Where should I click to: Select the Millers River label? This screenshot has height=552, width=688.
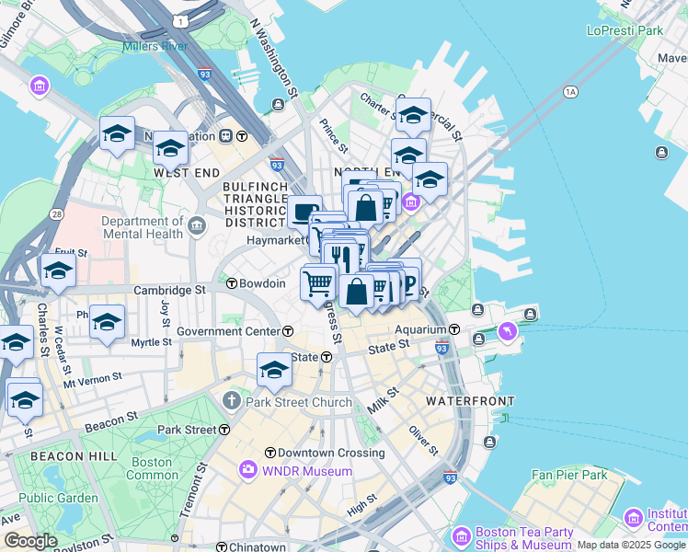point(155,46)
